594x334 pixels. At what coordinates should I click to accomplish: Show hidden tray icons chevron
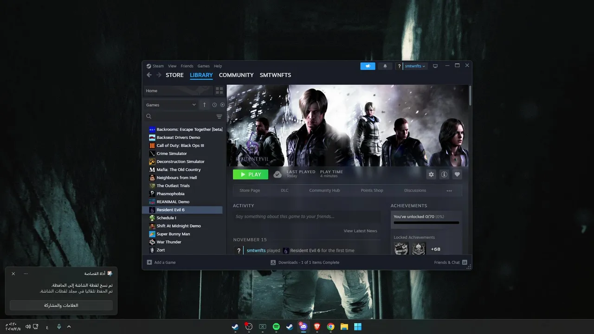click(x=69, y=327)
